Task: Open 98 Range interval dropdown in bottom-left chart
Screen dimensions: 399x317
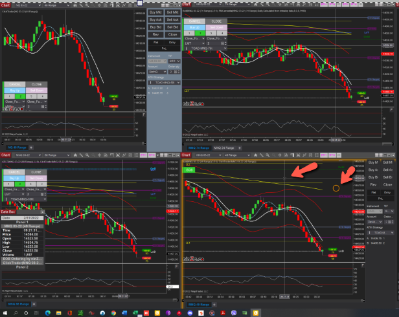Action: 56,155
